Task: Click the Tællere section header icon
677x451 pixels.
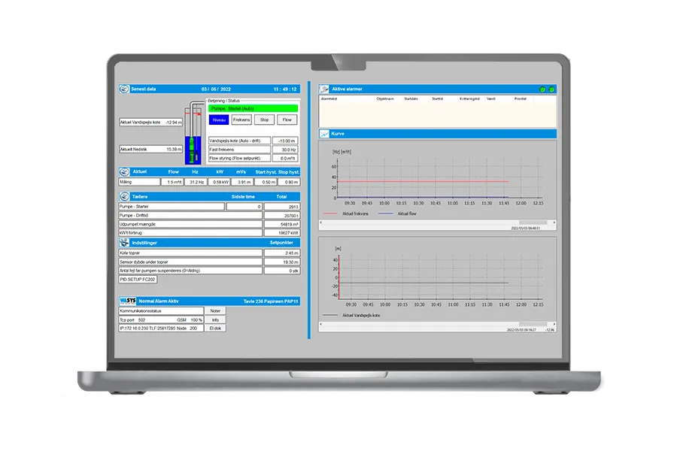Action: [124, 196]
